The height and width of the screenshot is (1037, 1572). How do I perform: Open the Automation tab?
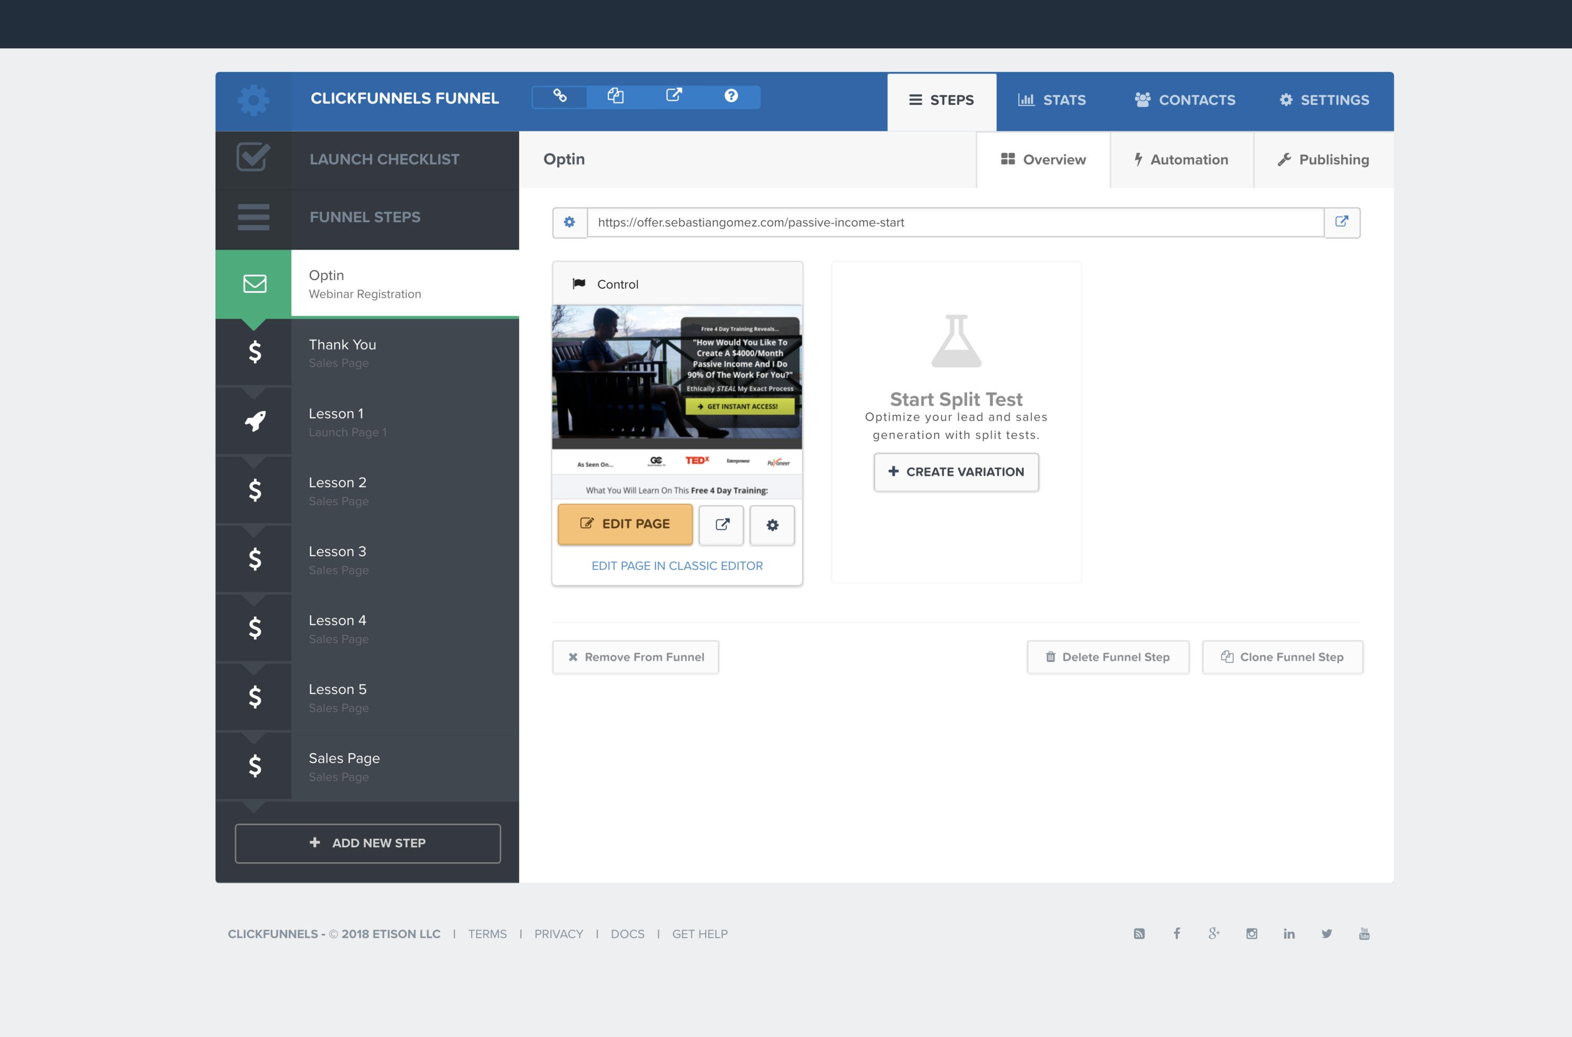click(x=1182, y=160)
